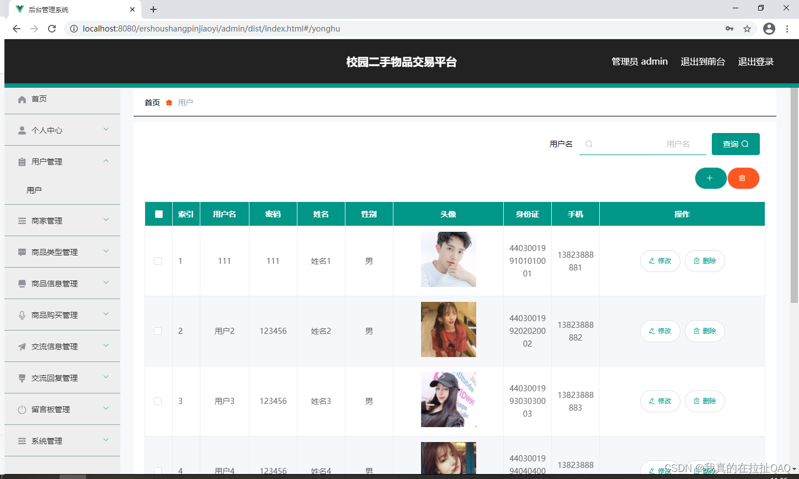Click 首页 in the breadcrumb
The width and height of the screenshot is (799, 479).
pos(152,103)
